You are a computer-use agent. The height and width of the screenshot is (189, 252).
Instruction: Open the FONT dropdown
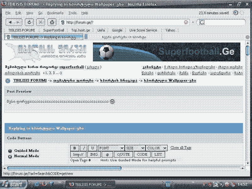[111, 148]
